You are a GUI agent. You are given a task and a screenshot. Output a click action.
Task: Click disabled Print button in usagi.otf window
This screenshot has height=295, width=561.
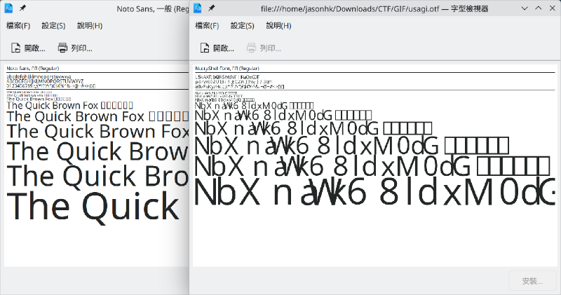point(264,48)
